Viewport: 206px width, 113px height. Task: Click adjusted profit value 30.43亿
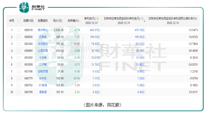coord(140,51)
